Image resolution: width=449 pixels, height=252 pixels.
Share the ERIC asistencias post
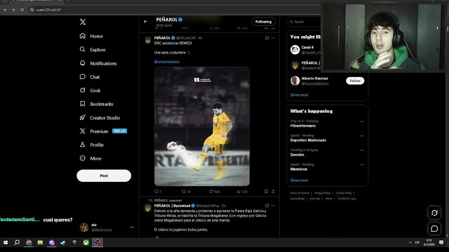click(x=273, y=191)
